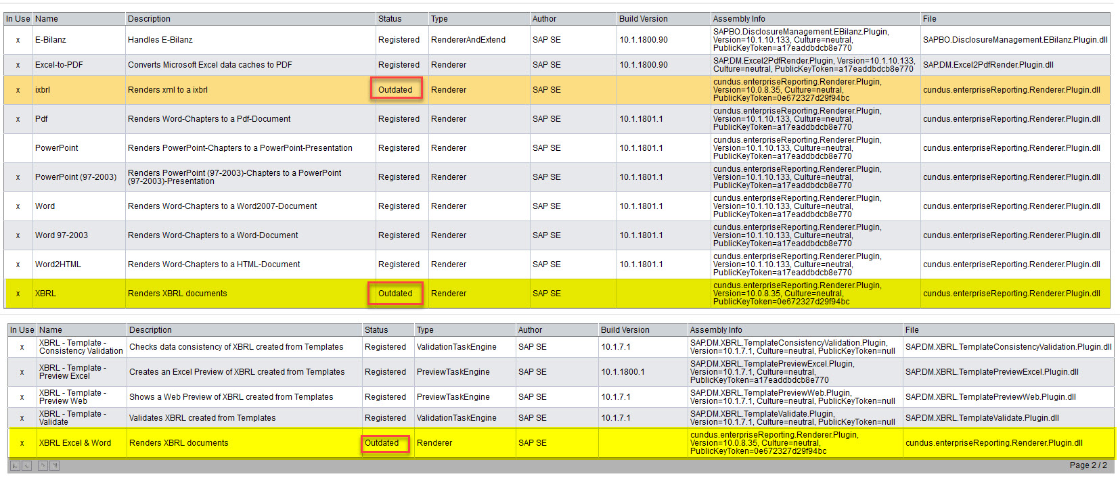Click the RendererAndExtend type cell

pos(468,40)
